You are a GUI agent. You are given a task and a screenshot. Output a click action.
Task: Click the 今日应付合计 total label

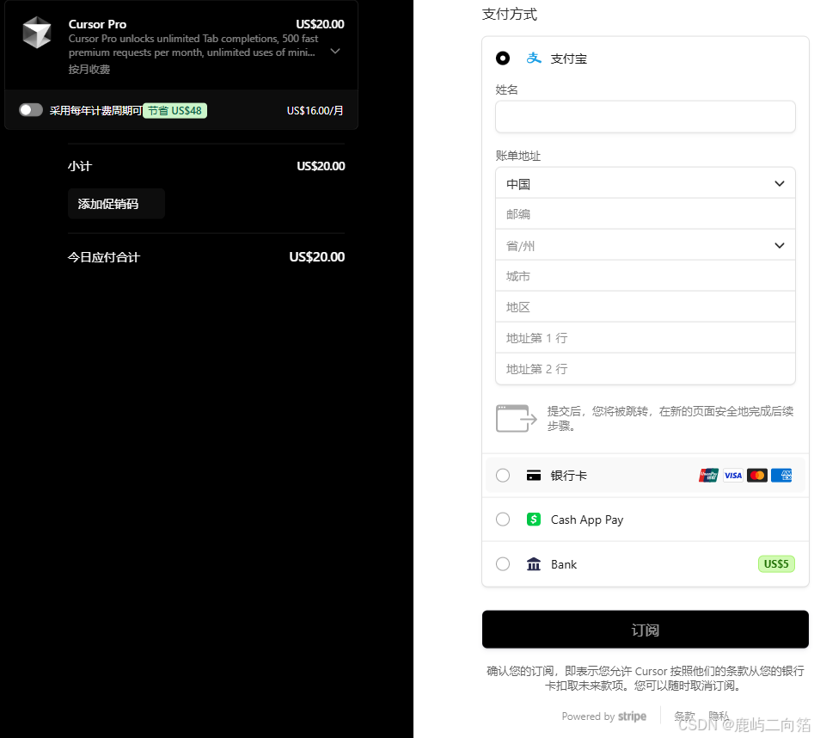[x=104, y=257]
